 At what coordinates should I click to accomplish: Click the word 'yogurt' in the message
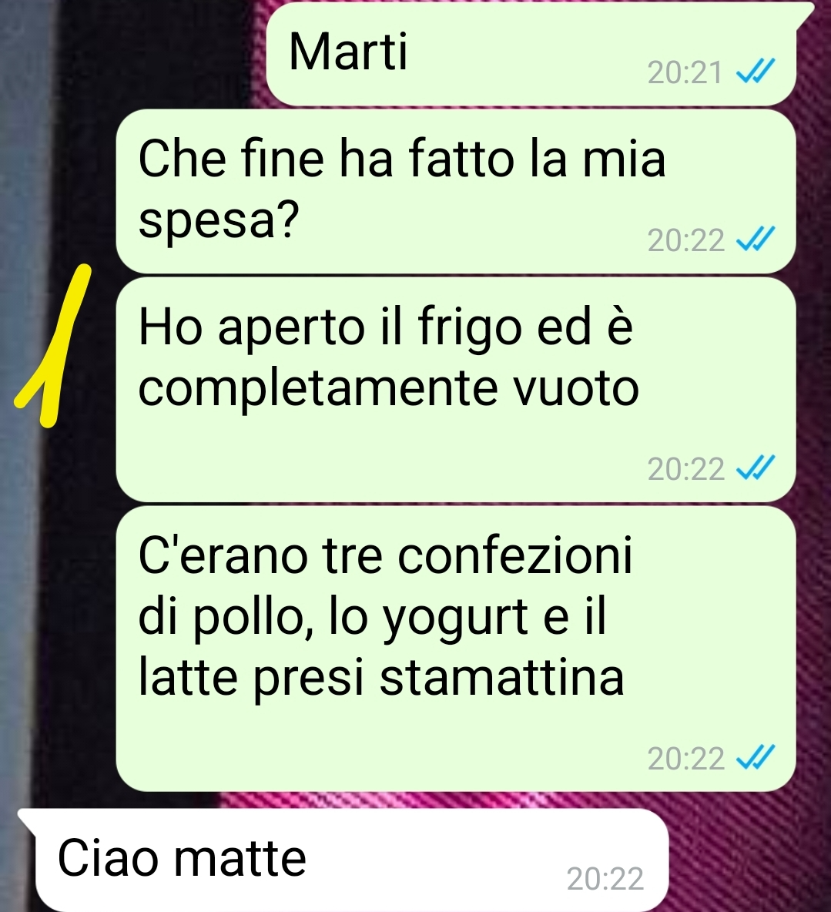(x=454, y=619)
